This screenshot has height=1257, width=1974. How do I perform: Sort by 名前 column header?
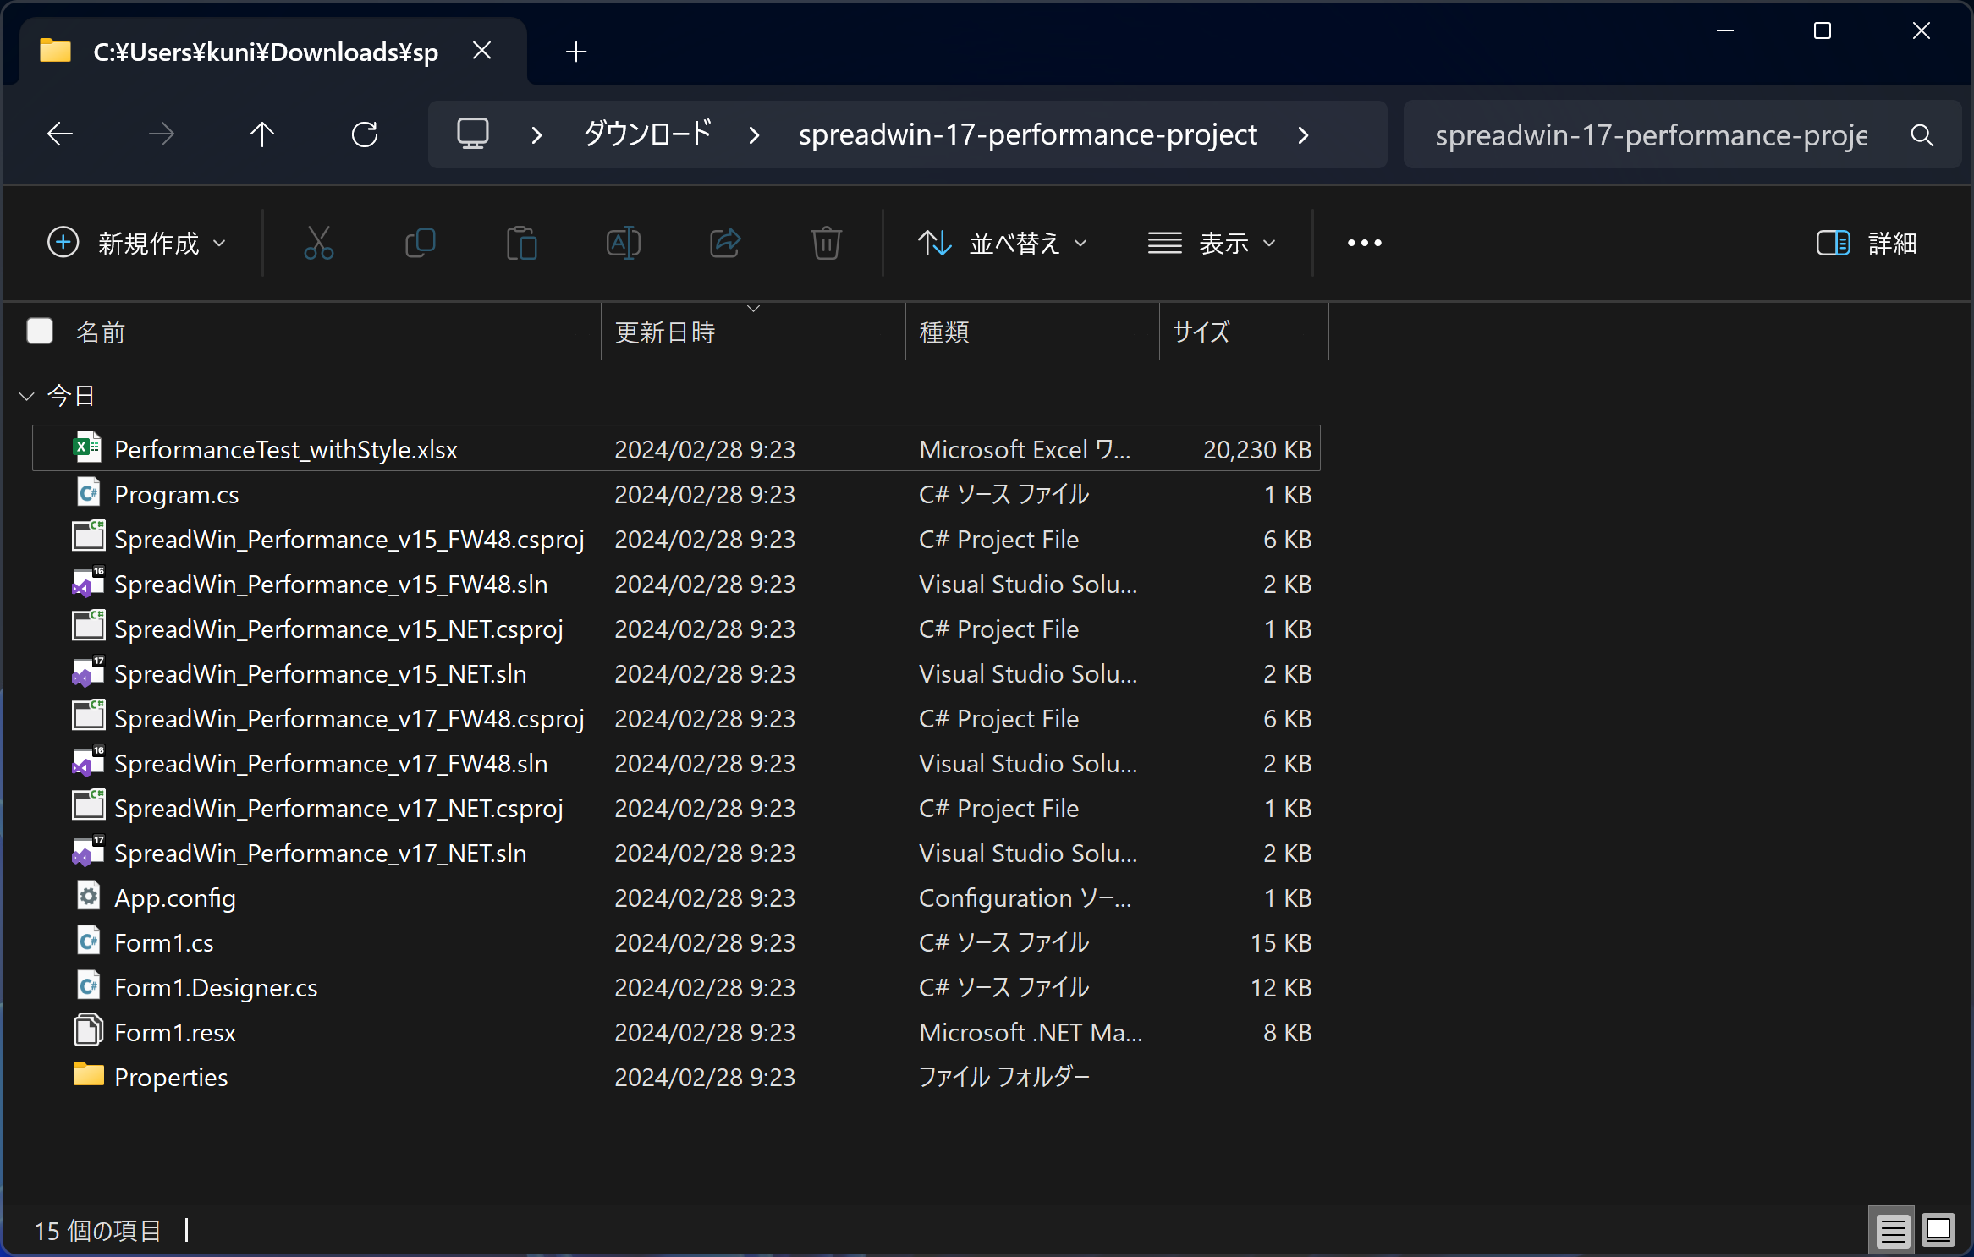pos(101,332)
